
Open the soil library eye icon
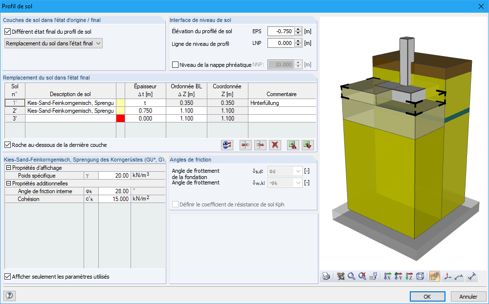227,145
